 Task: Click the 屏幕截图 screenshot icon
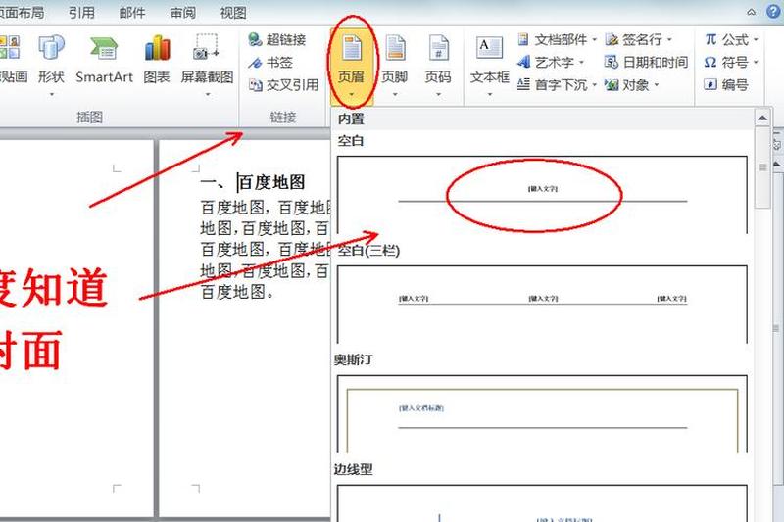pos(207,48)
